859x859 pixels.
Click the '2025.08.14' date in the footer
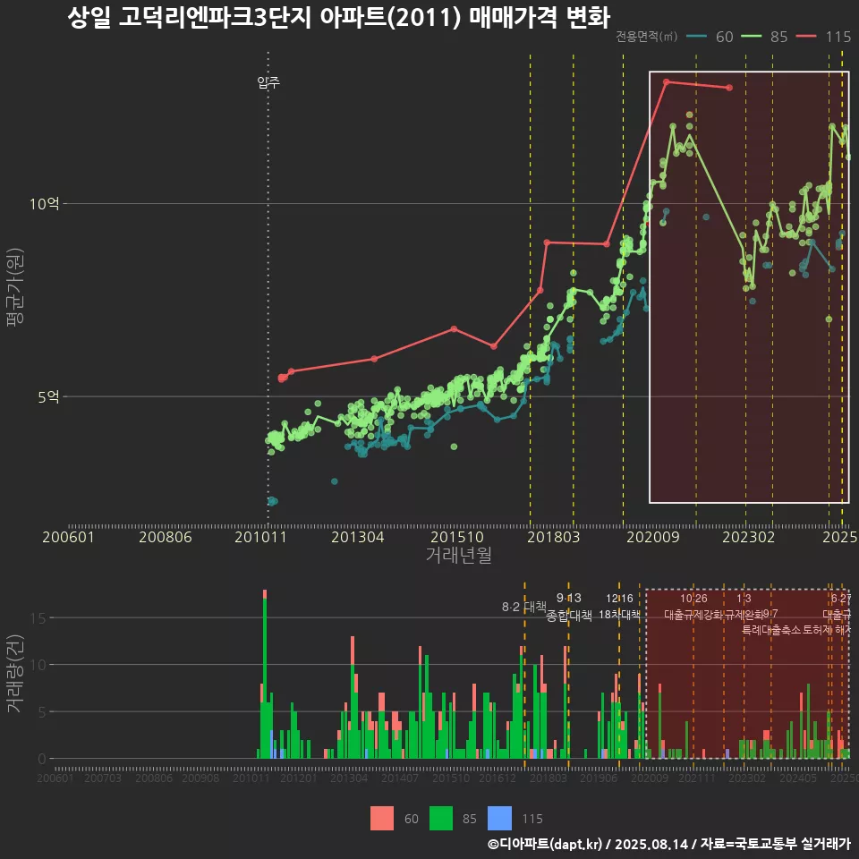click(x=651, y=844)
